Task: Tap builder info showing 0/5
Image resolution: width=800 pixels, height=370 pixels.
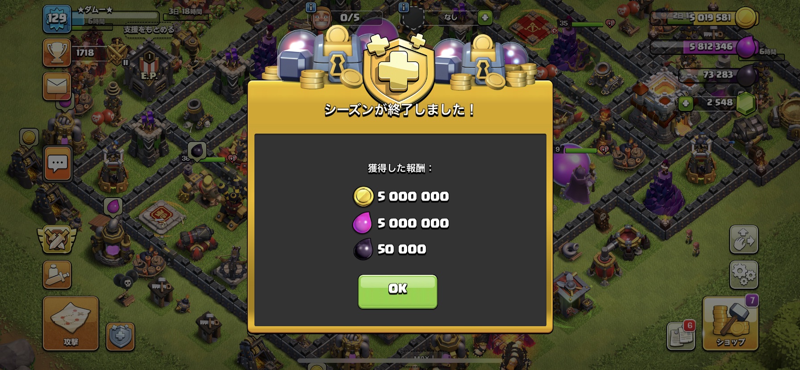Action: click(344, 17)
